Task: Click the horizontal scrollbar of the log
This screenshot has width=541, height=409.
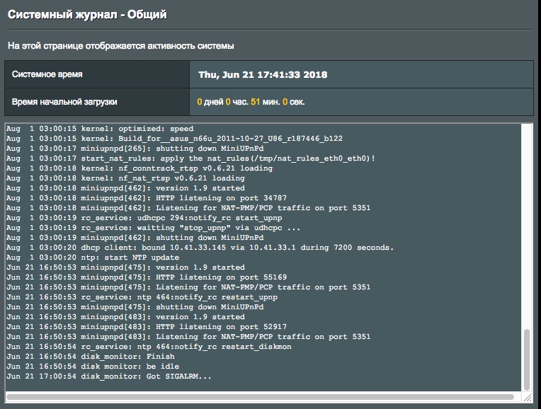Action: (262, 397)
